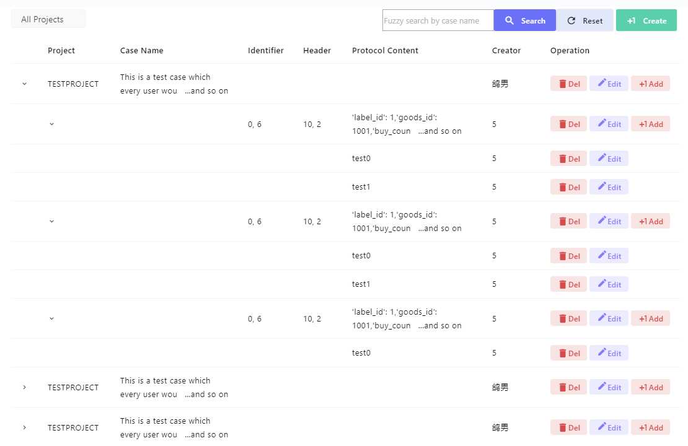Click identifier '0, 6' in the first protocol group
Image resolution: width=688 pixels, height=446 pixels.
pos(255,124)
